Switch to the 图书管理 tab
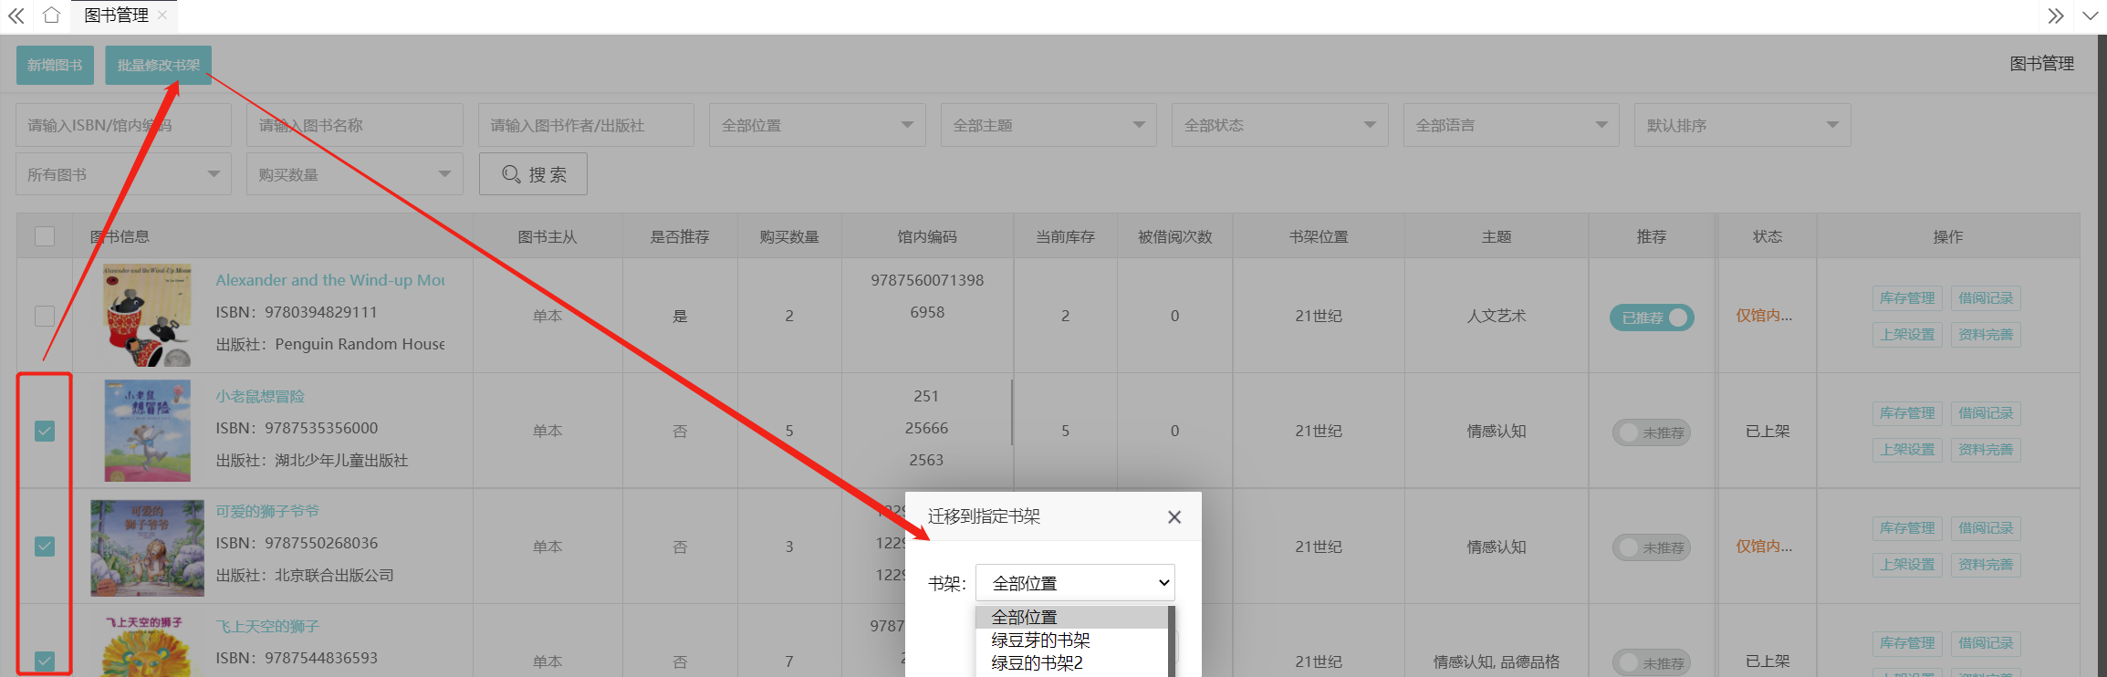This screenshot has height=677, width=2107. (x=116, y=16)
